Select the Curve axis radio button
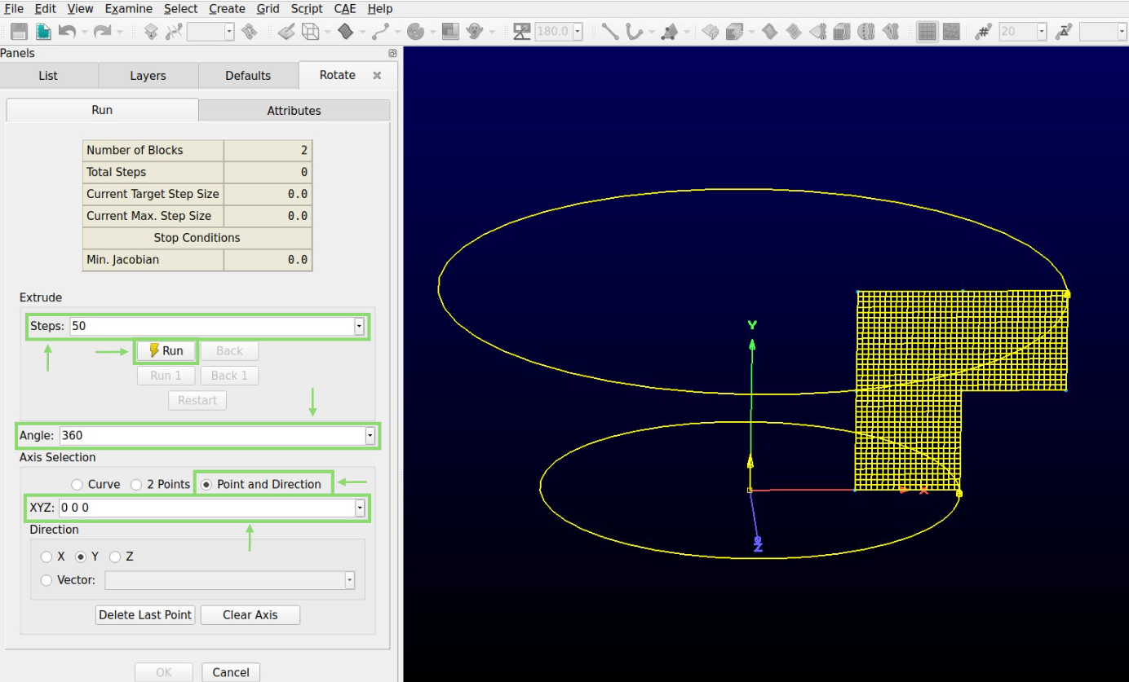Screen dimensions: 1129x682 [x=77, y=485]
